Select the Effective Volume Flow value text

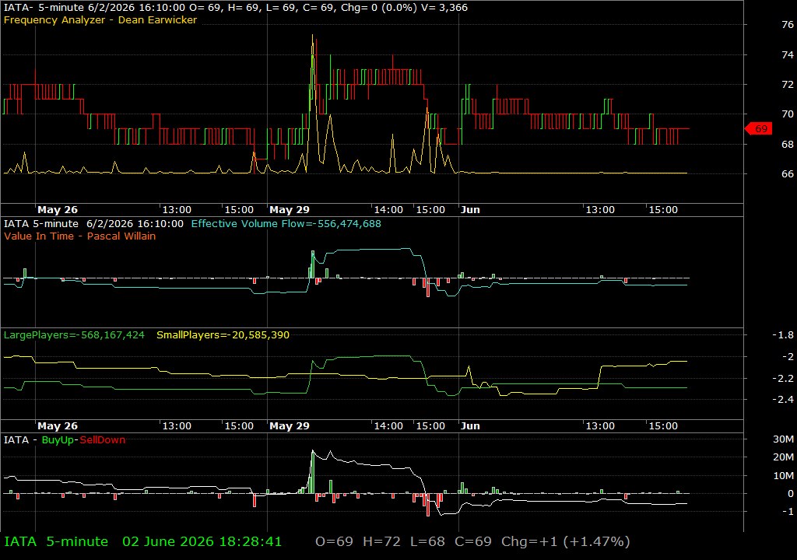tap(286, 223)
